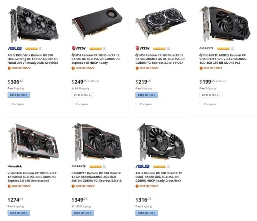Click the VisionTek brand logo
Screen dimensions: 257x221
tap(15, 166)
